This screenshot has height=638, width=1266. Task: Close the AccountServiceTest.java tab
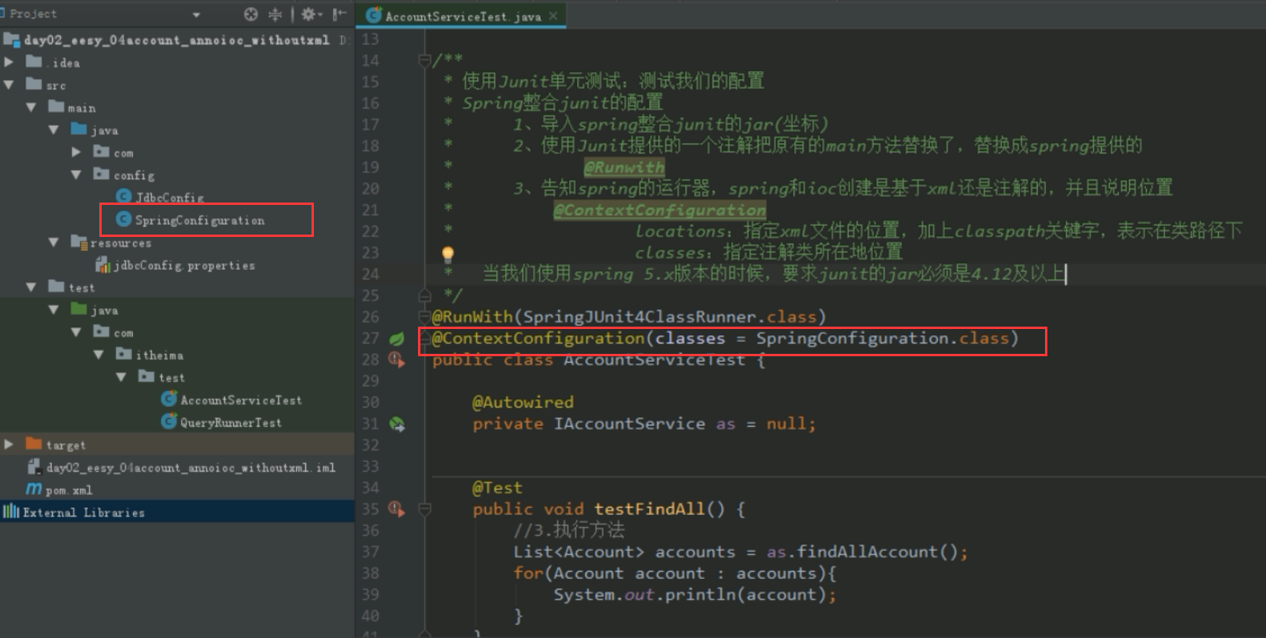tap(553, 16)
